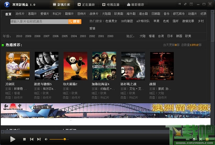
Task: Skip to the previous track
Action: coord(32,139)
